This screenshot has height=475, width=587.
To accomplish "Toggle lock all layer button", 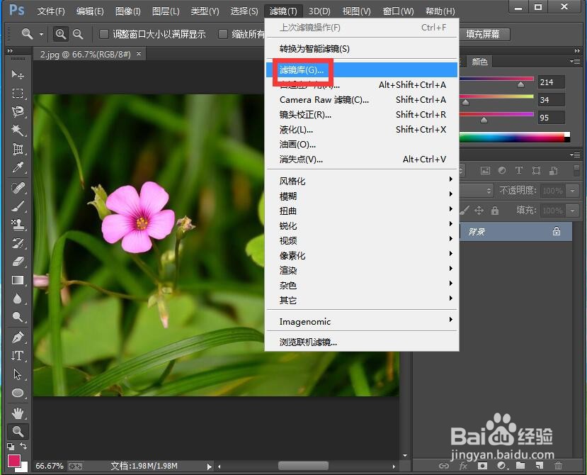I will tap(495, 211).
